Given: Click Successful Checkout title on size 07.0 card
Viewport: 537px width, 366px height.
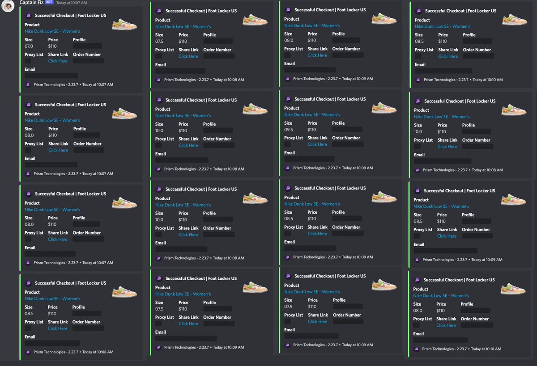Looking at the screenshot, I should click(x=71, y=15).
